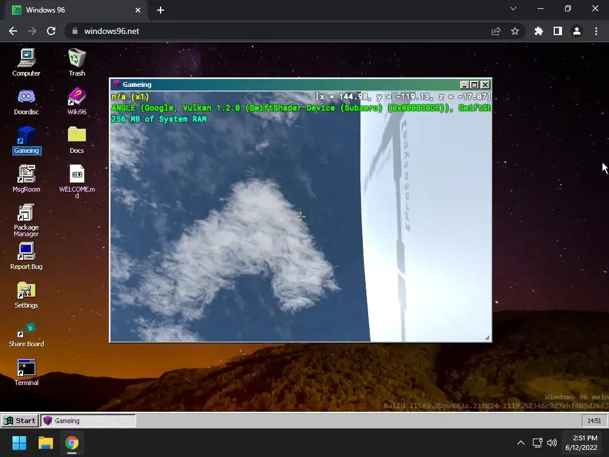Open the Docs folder icon
609x457 pixels.
[77, 140]
